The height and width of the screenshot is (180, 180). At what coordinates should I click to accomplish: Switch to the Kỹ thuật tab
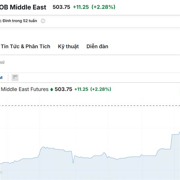point(68,46)
